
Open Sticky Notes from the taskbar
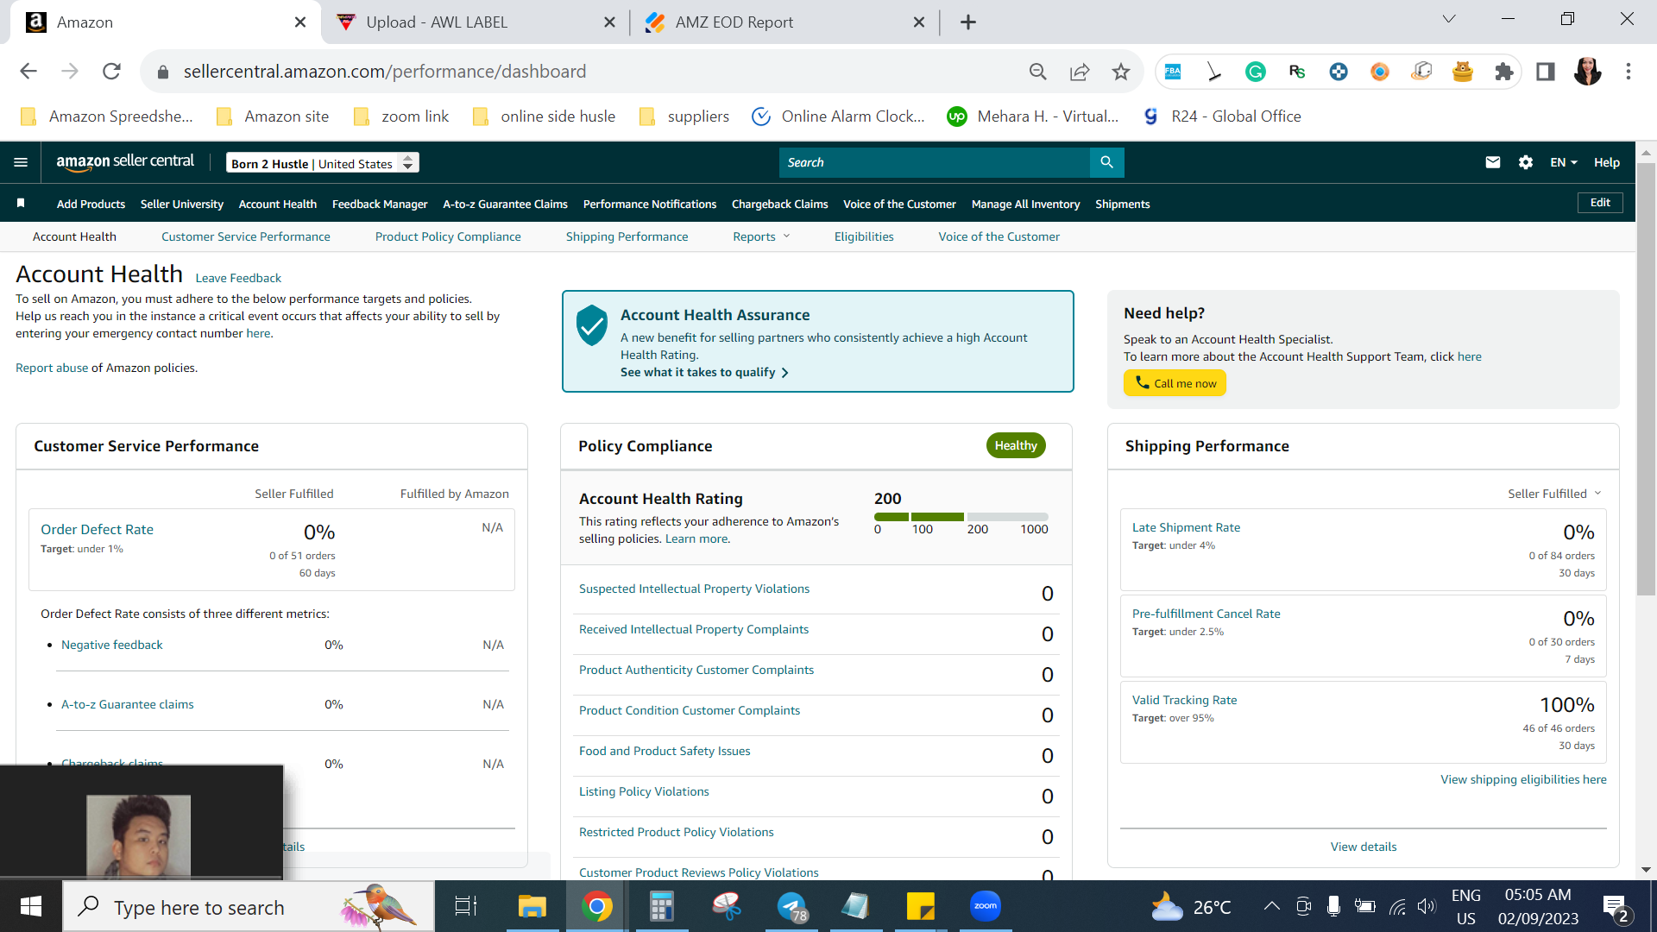tap(921, 906)
